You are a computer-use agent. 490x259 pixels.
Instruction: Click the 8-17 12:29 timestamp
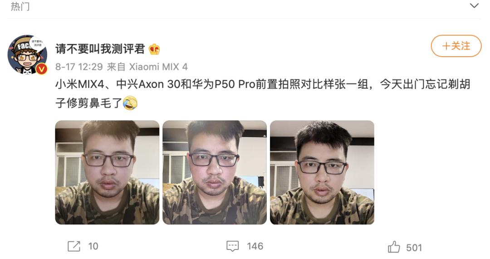tap(79, 67)
